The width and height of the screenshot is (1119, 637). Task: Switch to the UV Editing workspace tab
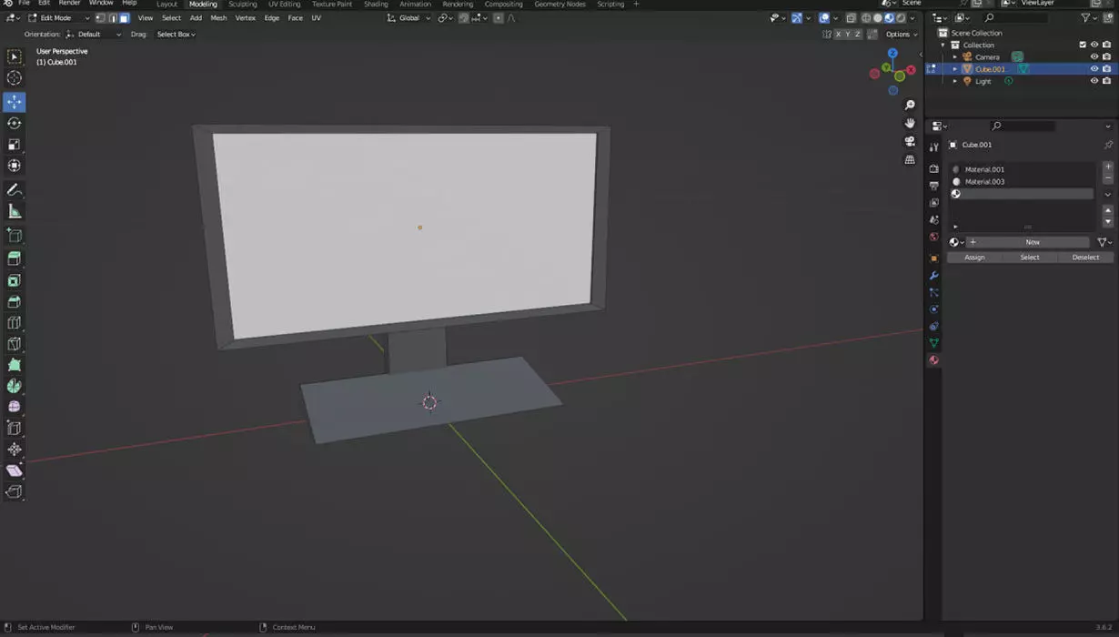[x=284, y=4]
